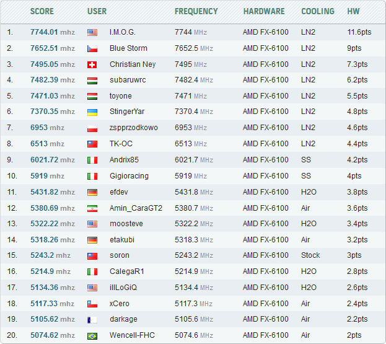Click the Italian flag beside Andrix85
This screenshot has height=344, width=386.
pos(92,161)
